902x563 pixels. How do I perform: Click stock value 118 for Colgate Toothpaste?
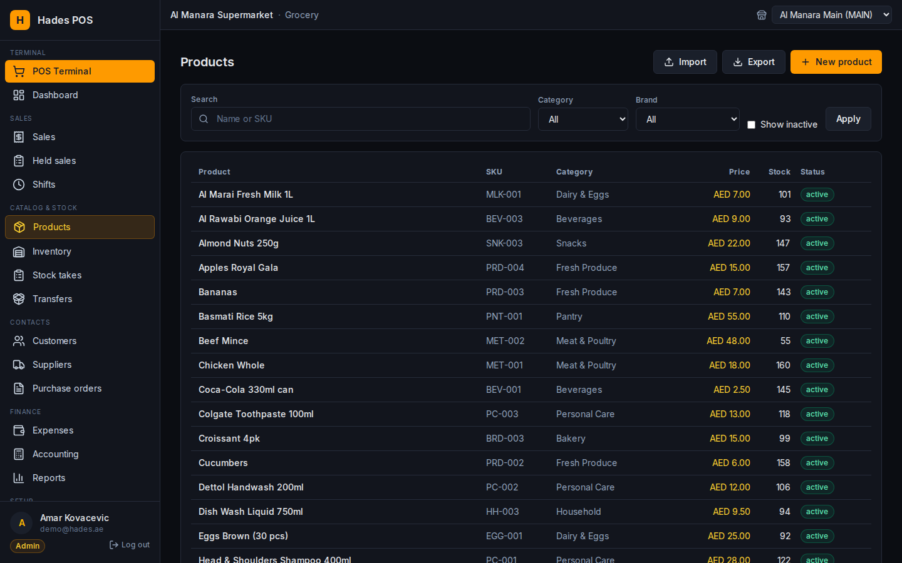tap(784, 414)
